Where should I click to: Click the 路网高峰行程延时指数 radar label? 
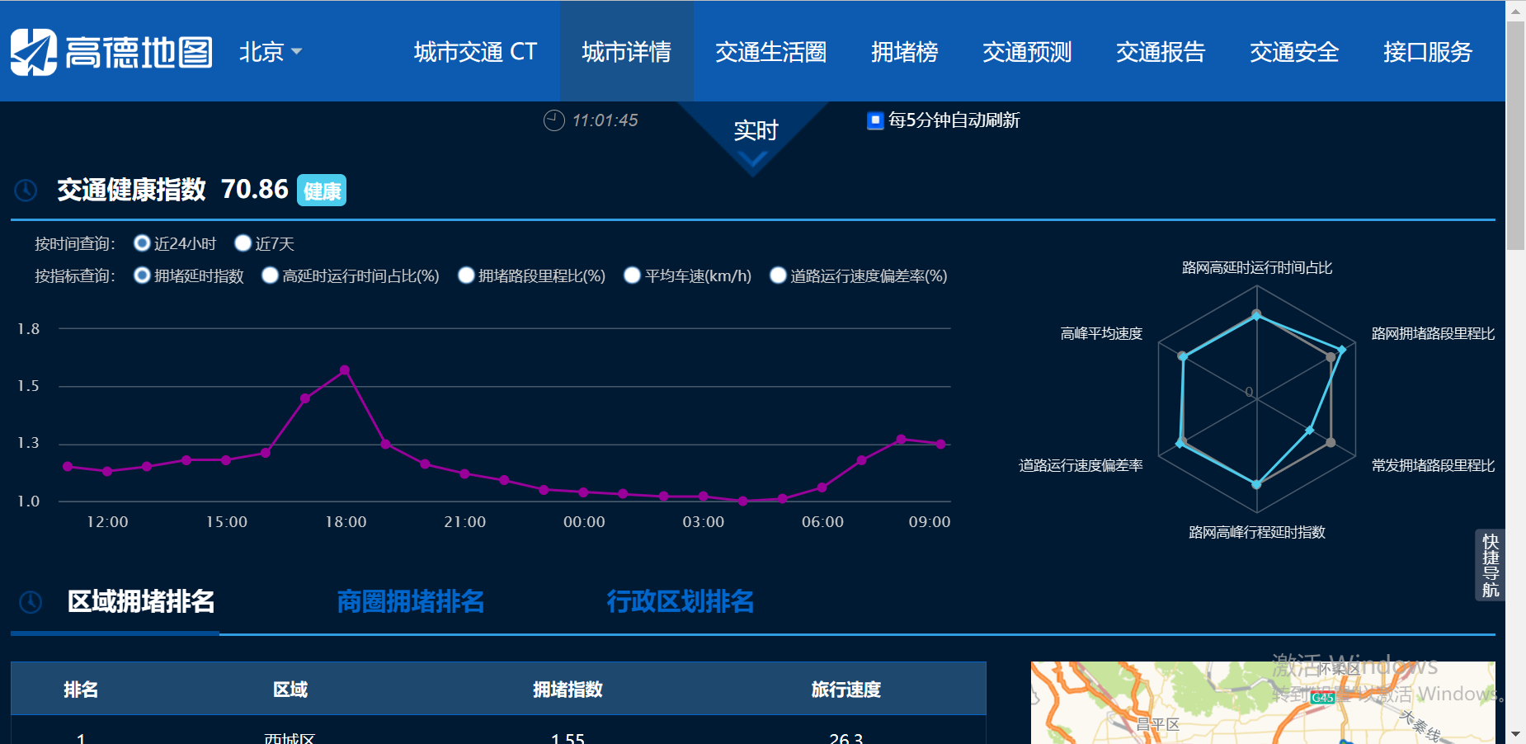(1257, 532)
